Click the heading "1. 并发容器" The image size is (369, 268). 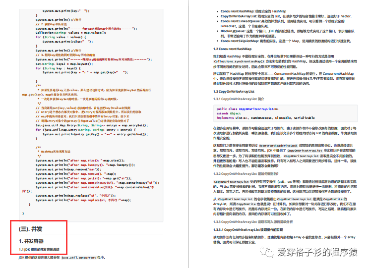31,241
